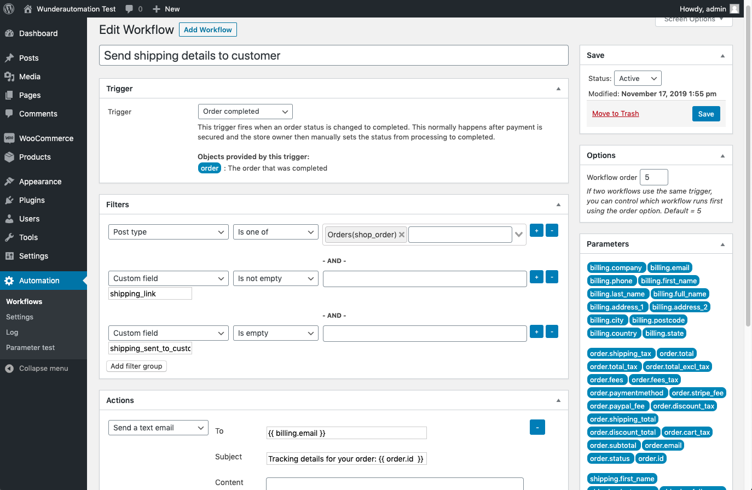
Task: Add a filter after Post type row
Action: click(536, 231)
